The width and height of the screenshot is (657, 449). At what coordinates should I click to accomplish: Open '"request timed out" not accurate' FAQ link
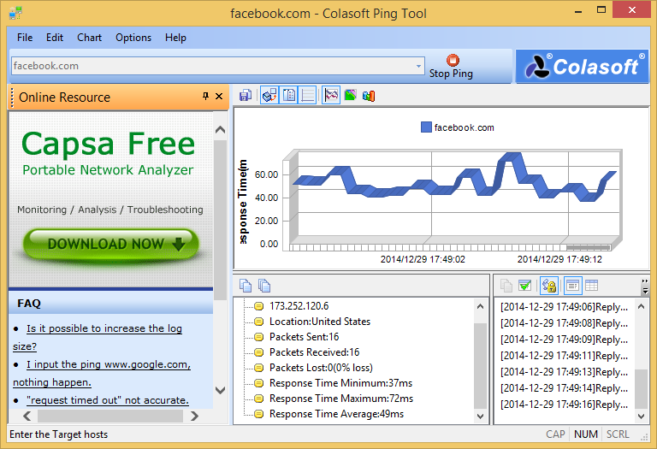tap(108, 400)
